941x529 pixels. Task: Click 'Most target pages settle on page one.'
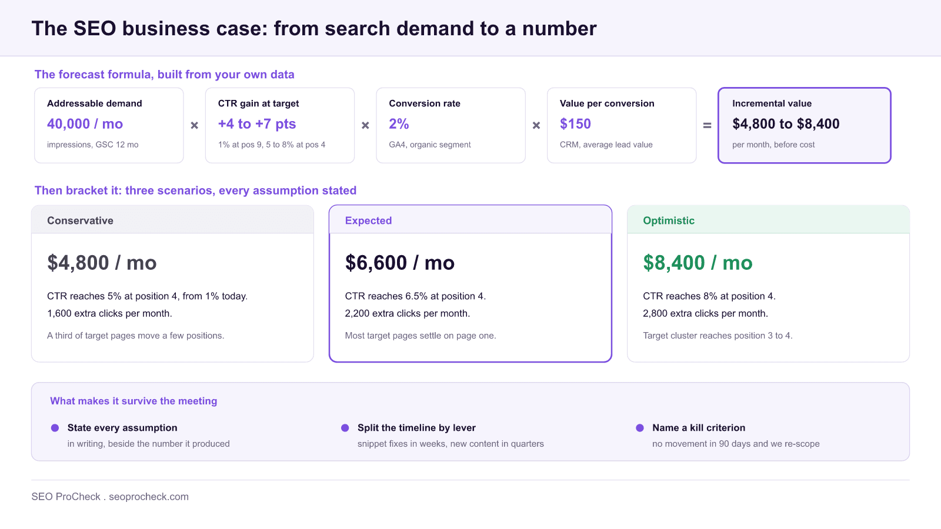click(x=421, y=336)
